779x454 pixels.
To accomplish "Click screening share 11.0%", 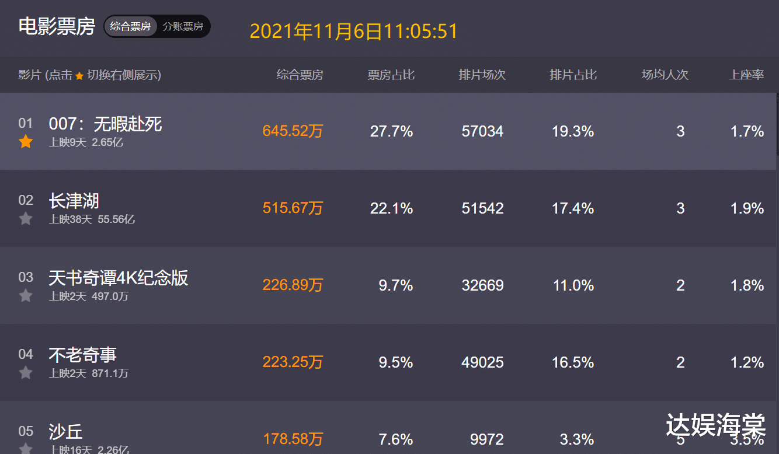I will click(573, 285).
